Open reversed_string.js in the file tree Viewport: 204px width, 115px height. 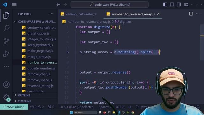tap(35, 86)
